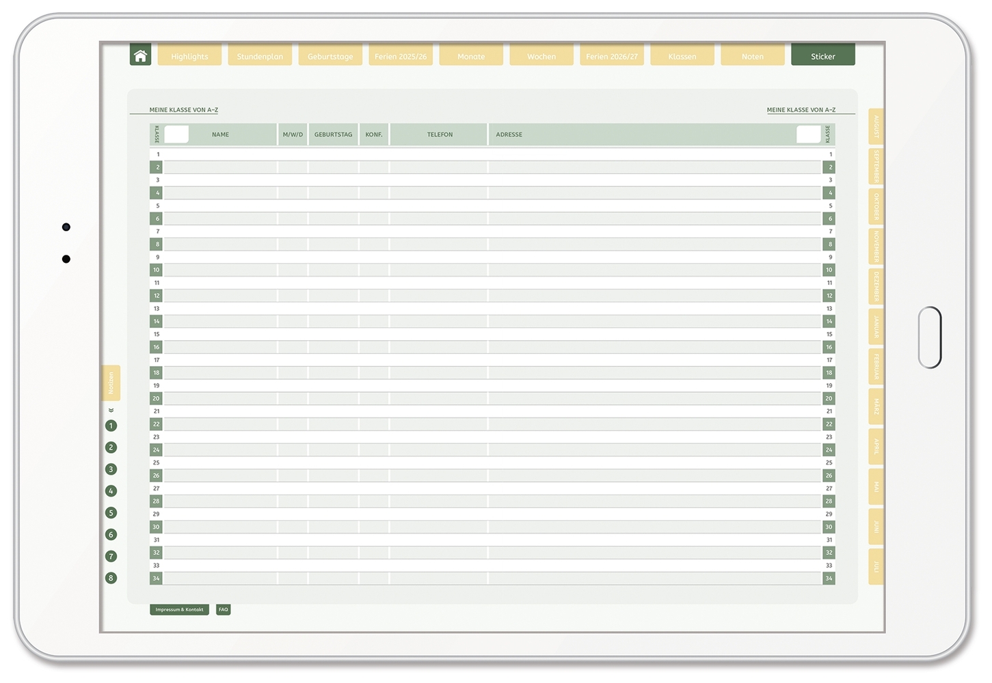Open the Notizen side tab
Image resolution: width=992 pixels, height=683 pixels.
(111, 382)
